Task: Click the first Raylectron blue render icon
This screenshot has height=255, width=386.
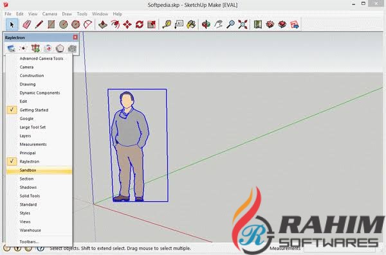Action: (x=11, y=48)
